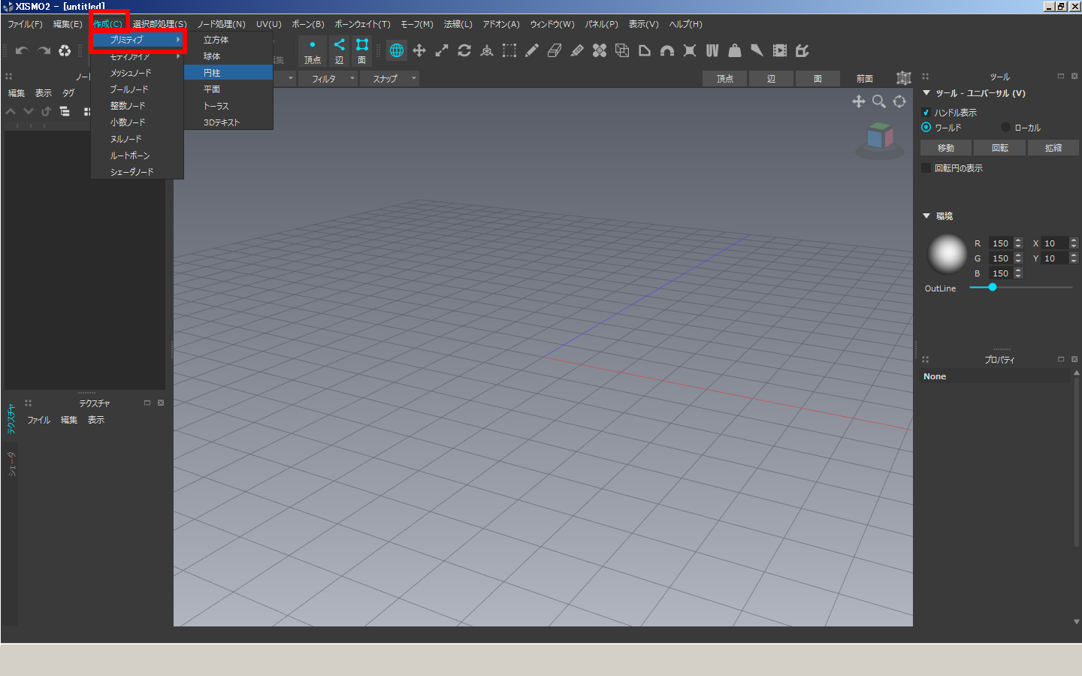Click the viewport orbit target icon
Viewport: 1082px width, 676px height.
coord(899,101)
